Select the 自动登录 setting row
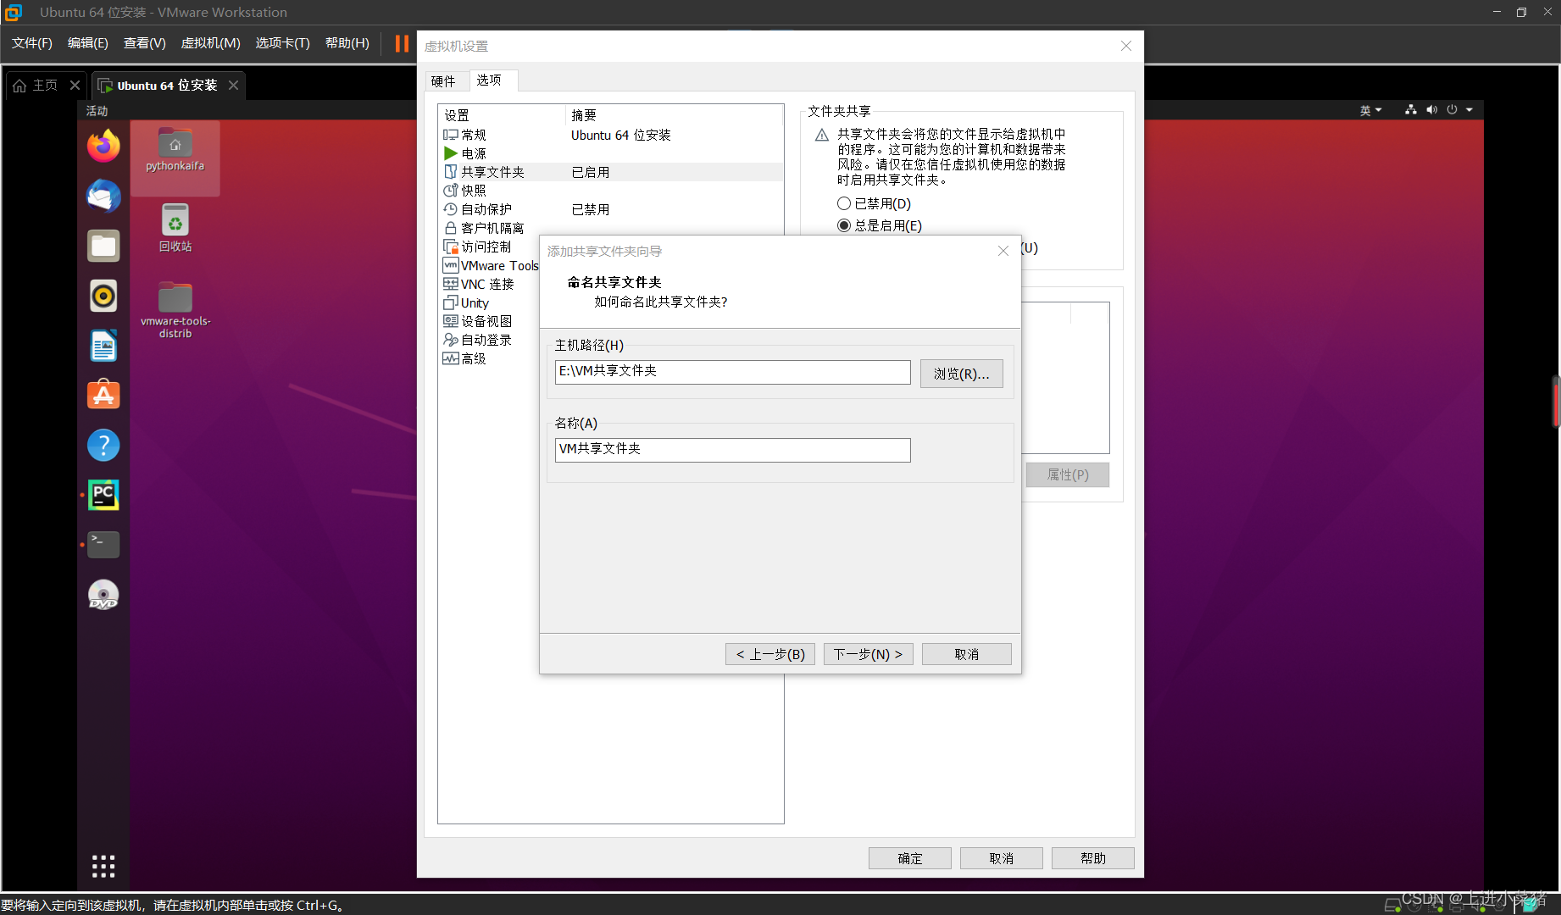 tap(491, 340)
